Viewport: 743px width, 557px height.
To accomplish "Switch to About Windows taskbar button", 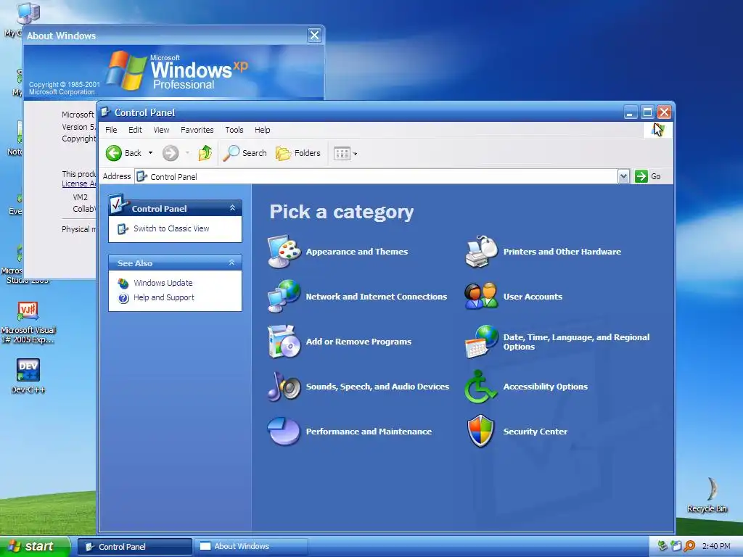I will 251,547.
